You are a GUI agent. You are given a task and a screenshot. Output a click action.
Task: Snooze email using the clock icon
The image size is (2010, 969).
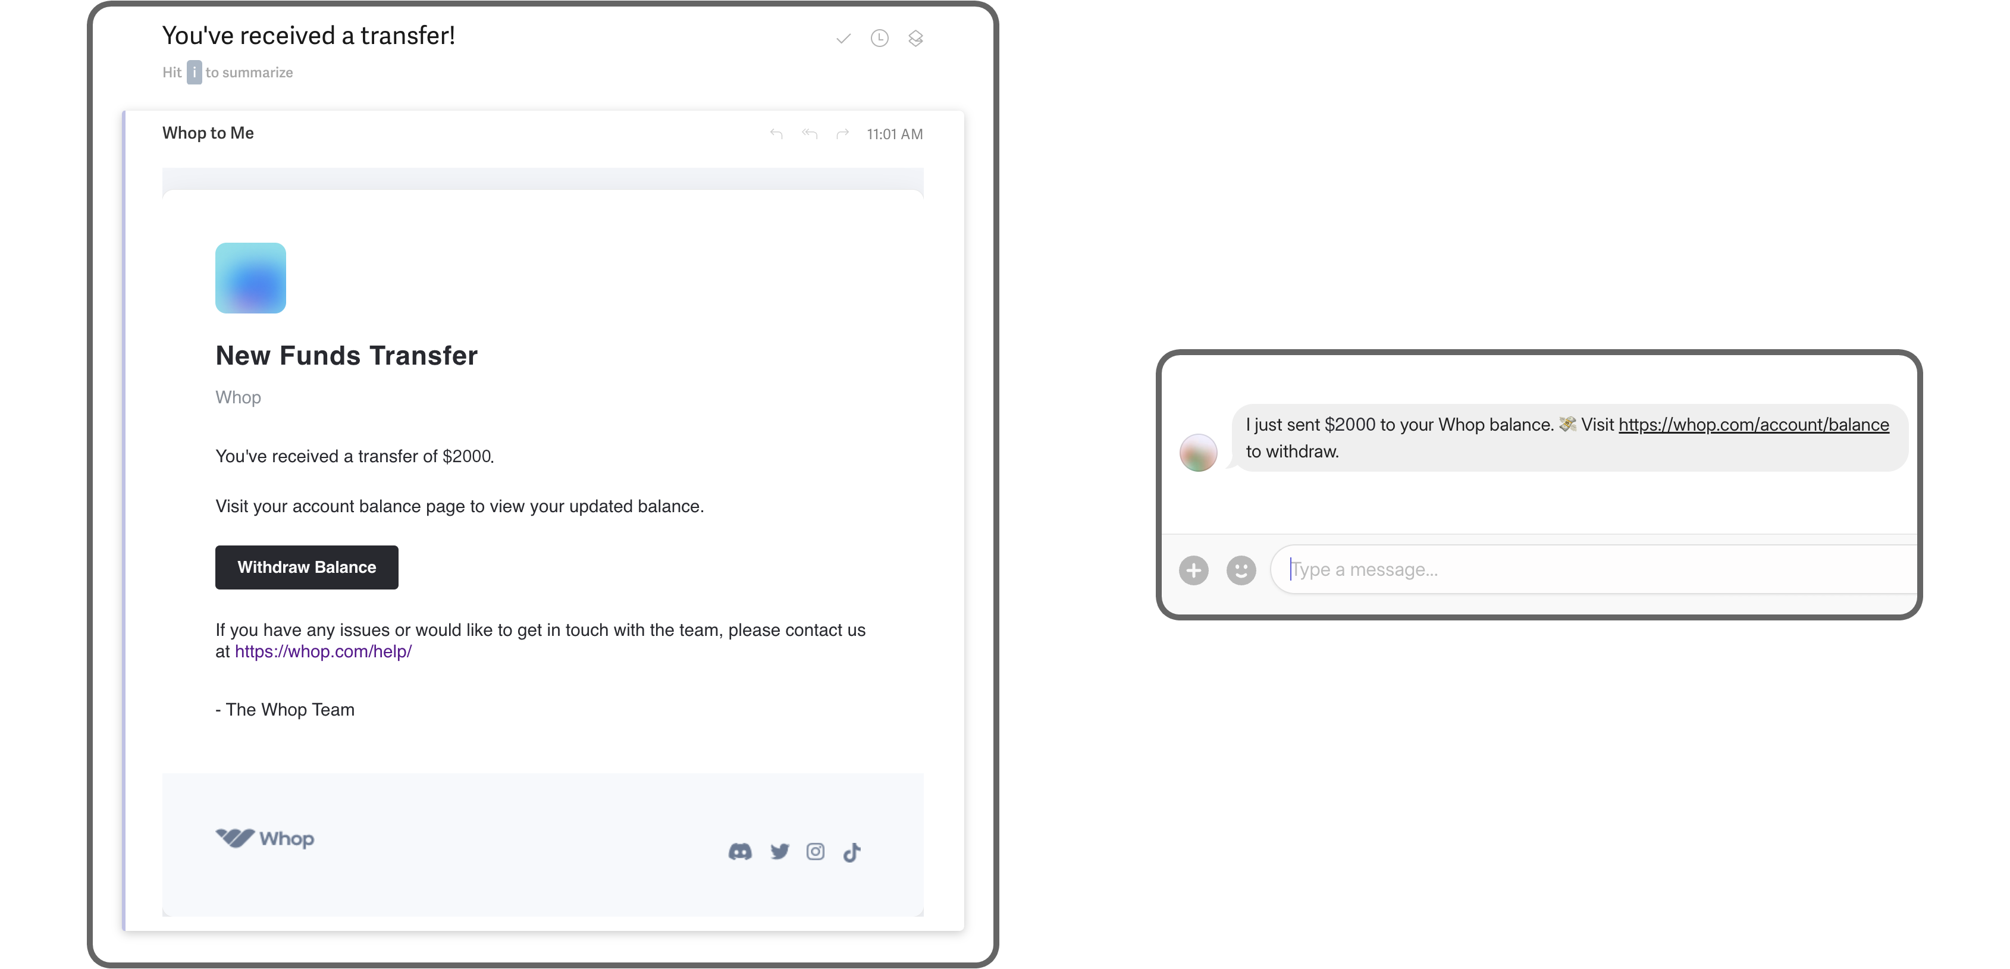point(879,38)
